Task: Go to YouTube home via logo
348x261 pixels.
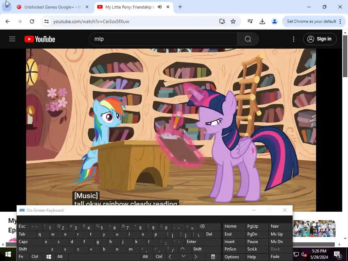Action: tap(40, 39)
